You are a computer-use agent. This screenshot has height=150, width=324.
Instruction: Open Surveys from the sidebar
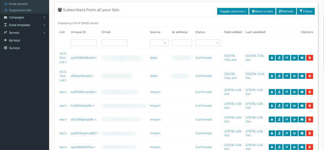pos(14,48)
